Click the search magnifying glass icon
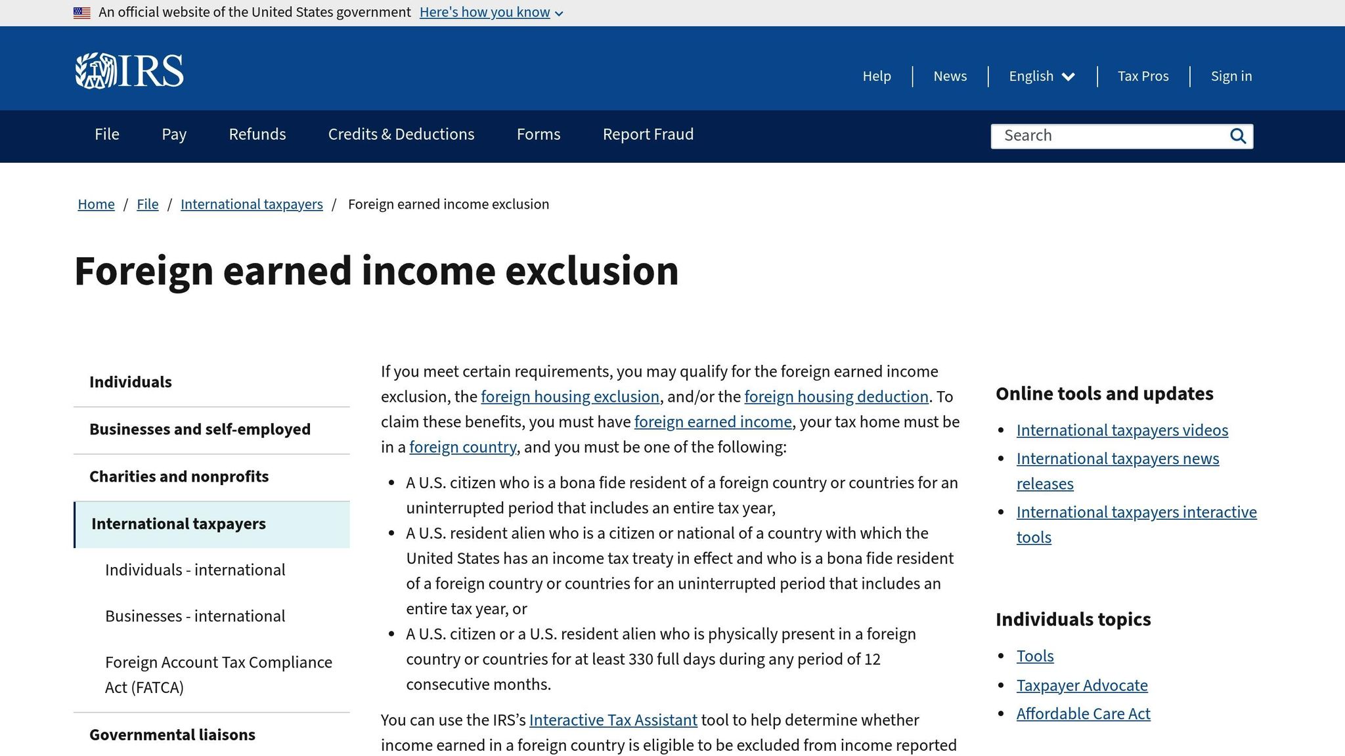 point(1237,136)
